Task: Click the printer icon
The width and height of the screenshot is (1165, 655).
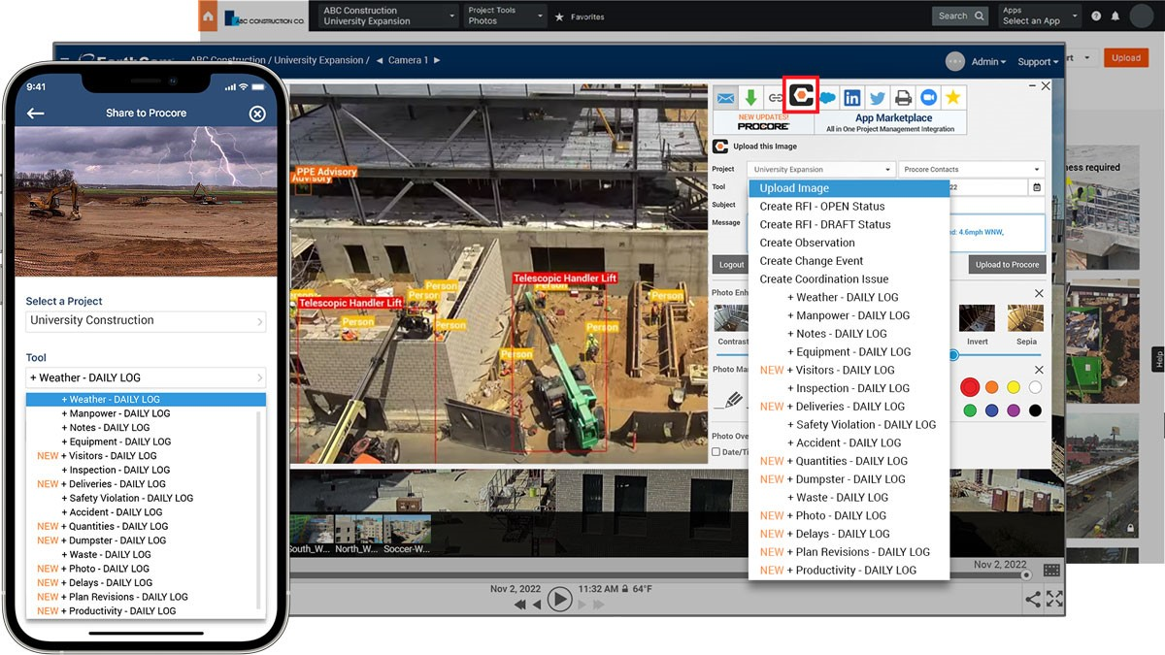Action: [903, 97]
